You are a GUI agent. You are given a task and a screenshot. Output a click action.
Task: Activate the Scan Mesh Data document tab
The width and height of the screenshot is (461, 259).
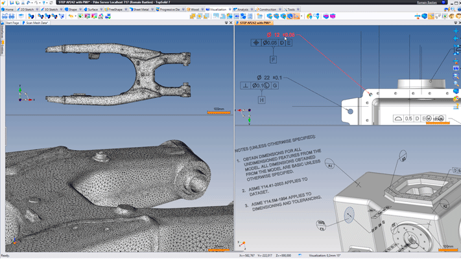36,23
